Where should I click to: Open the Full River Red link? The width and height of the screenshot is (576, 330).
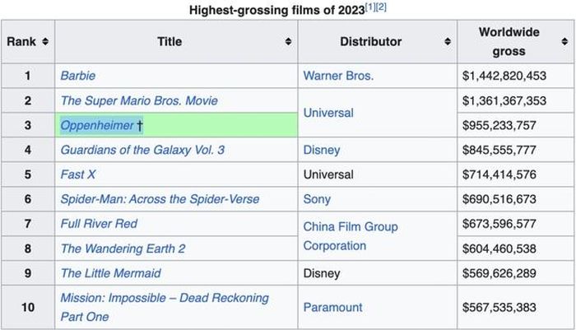99,224
